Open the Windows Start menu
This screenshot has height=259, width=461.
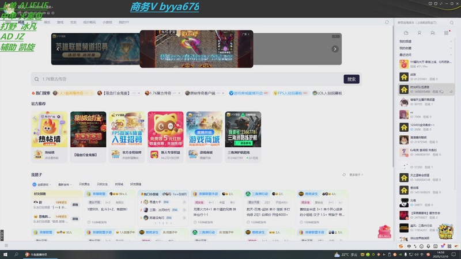[5, 254]
